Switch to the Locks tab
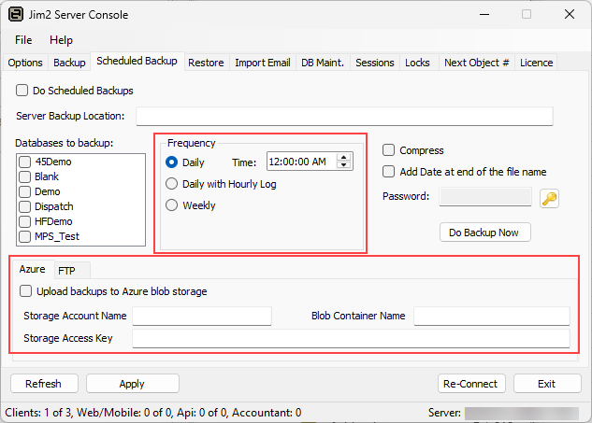Screen dimensions: 592x423 click(417, 63)
